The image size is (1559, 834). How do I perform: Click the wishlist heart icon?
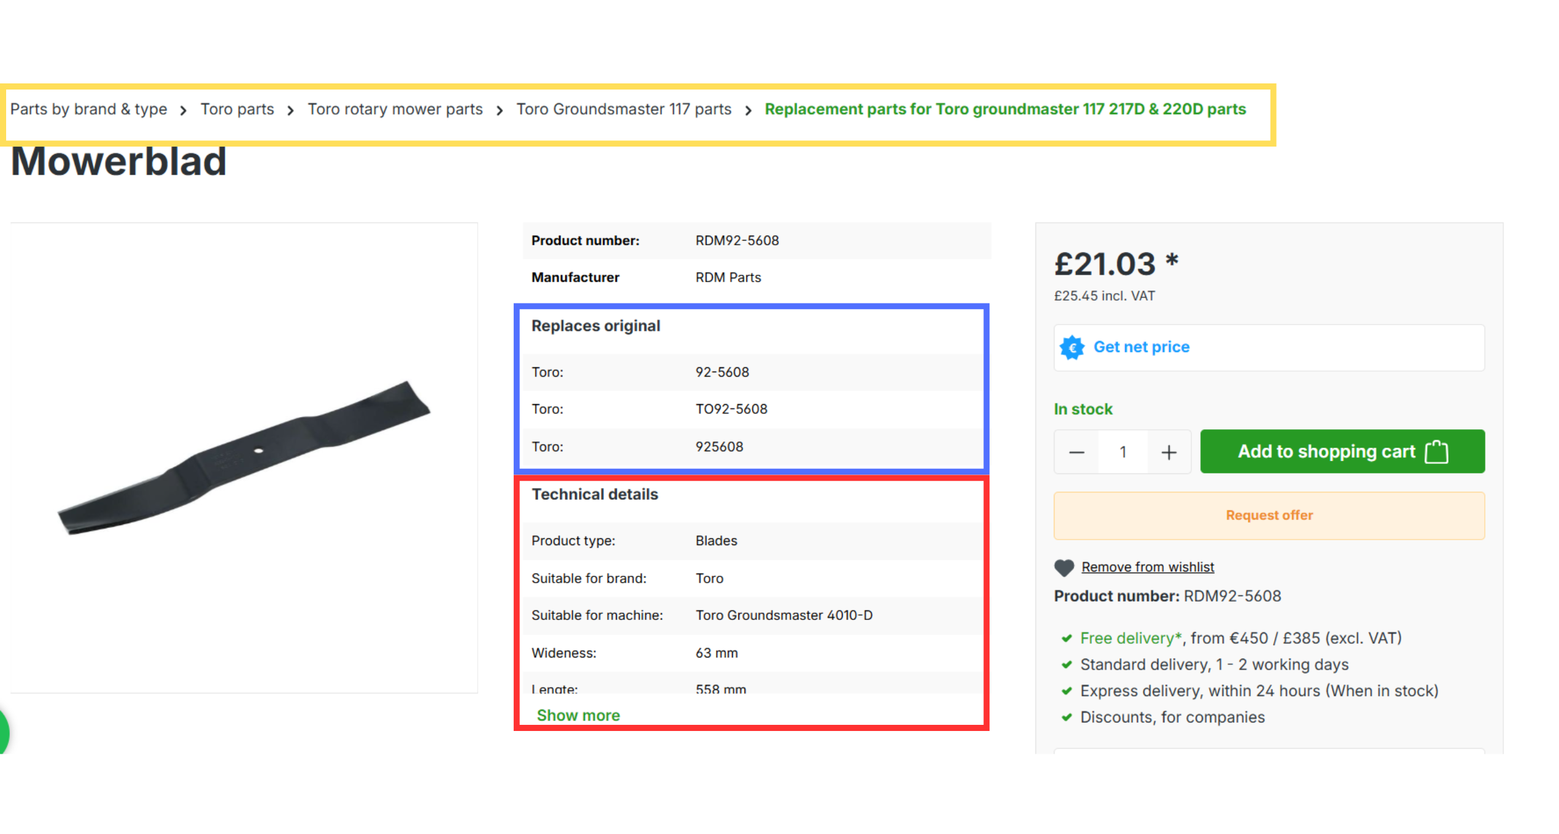[1064, 568]
